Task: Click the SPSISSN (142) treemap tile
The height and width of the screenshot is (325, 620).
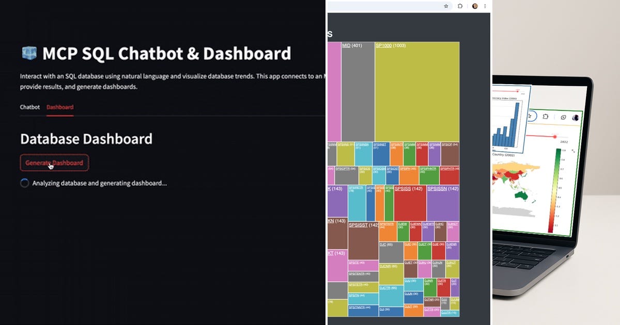Action: [443, 203]
